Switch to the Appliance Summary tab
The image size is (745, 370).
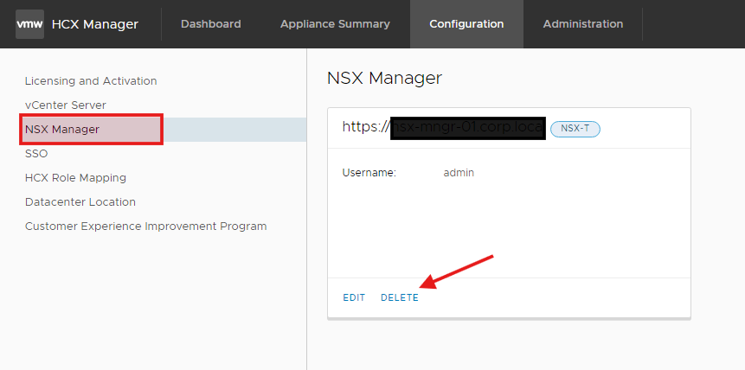coord(335,24)
